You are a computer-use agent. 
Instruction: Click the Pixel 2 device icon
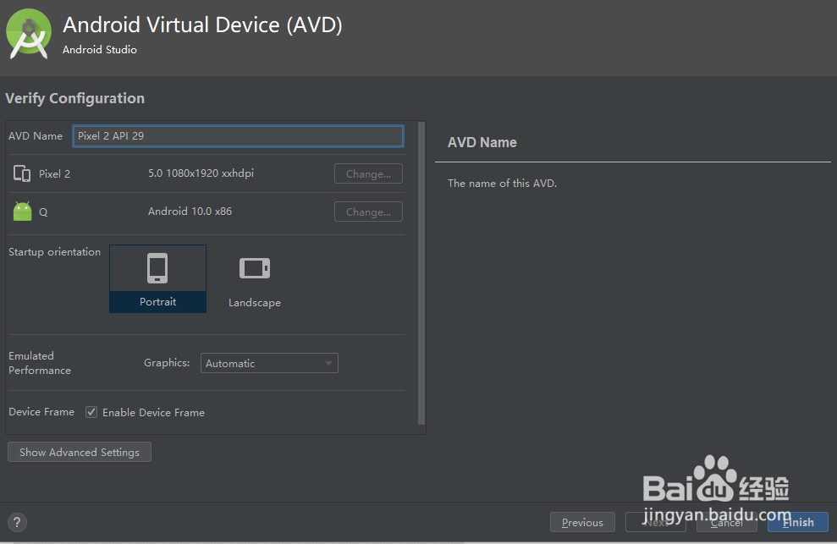(x=22, y=173)
